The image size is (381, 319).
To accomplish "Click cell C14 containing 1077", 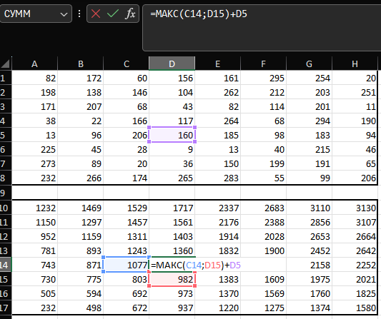I will click(x=126, y=265).
